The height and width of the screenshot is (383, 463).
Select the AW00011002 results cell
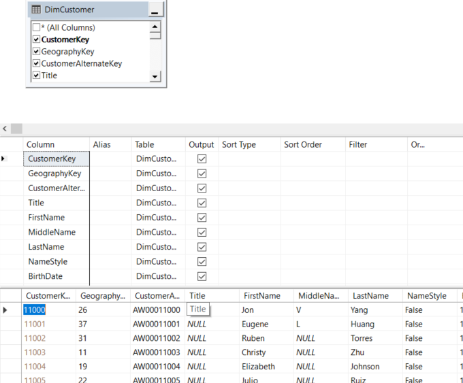pos(157,338)
